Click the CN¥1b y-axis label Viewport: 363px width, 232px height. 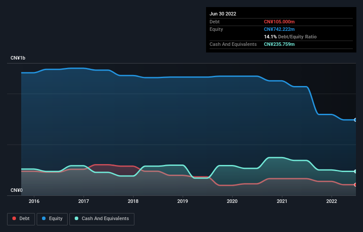pyautogui.click(x=18, y=58)
